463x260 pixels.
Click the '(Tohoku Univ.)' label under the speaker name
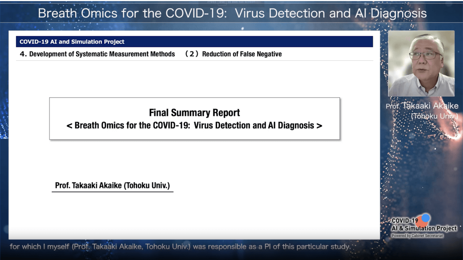click(x=434, y=116)
